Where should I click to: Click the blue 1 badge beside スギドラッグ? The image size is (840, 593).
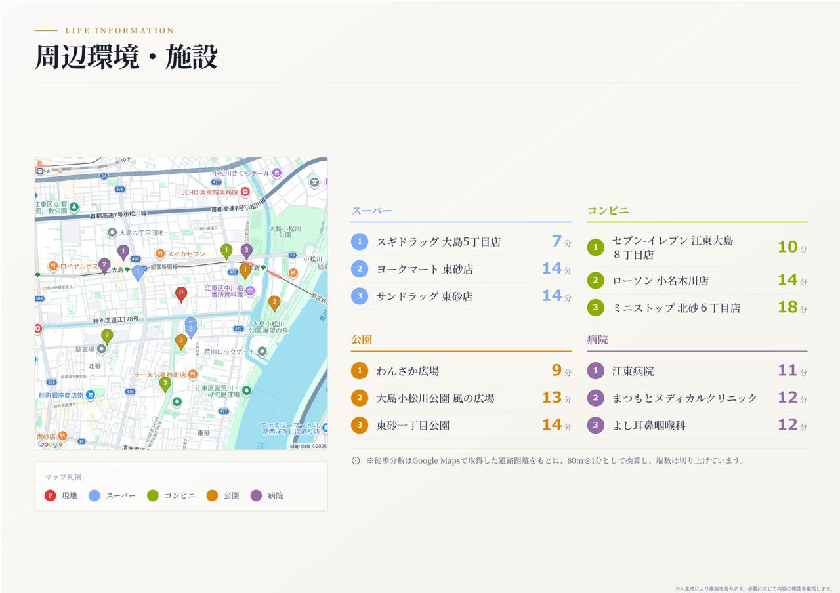pyautogui.click(x=360, y=241)
